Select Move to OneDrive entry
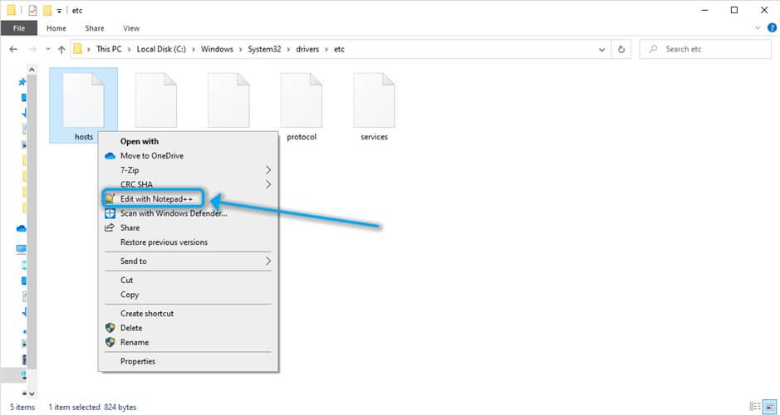The image size is (780, 415). point(151,156)
